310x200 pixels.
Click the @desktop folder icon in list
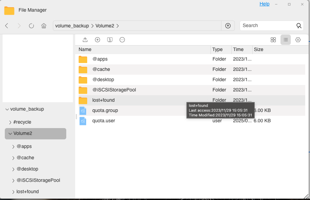click(x=83, y=80)
